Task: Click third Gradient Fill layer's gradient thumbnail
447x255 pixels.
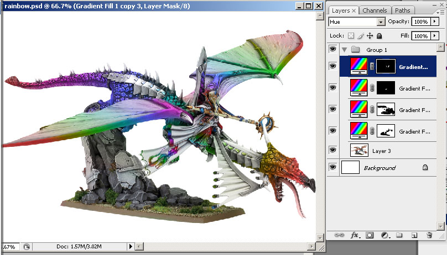Action: coord(358,109)
